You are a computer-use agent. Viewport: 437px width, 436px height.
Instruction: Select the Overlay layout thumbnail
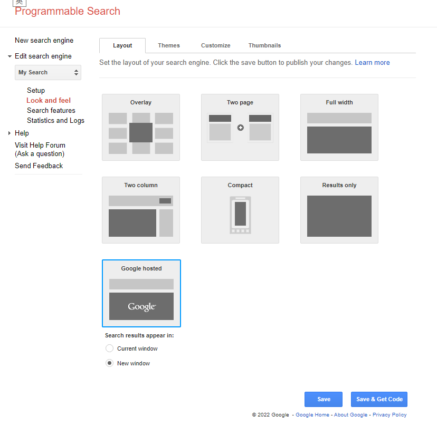click(x=141, y=128)
